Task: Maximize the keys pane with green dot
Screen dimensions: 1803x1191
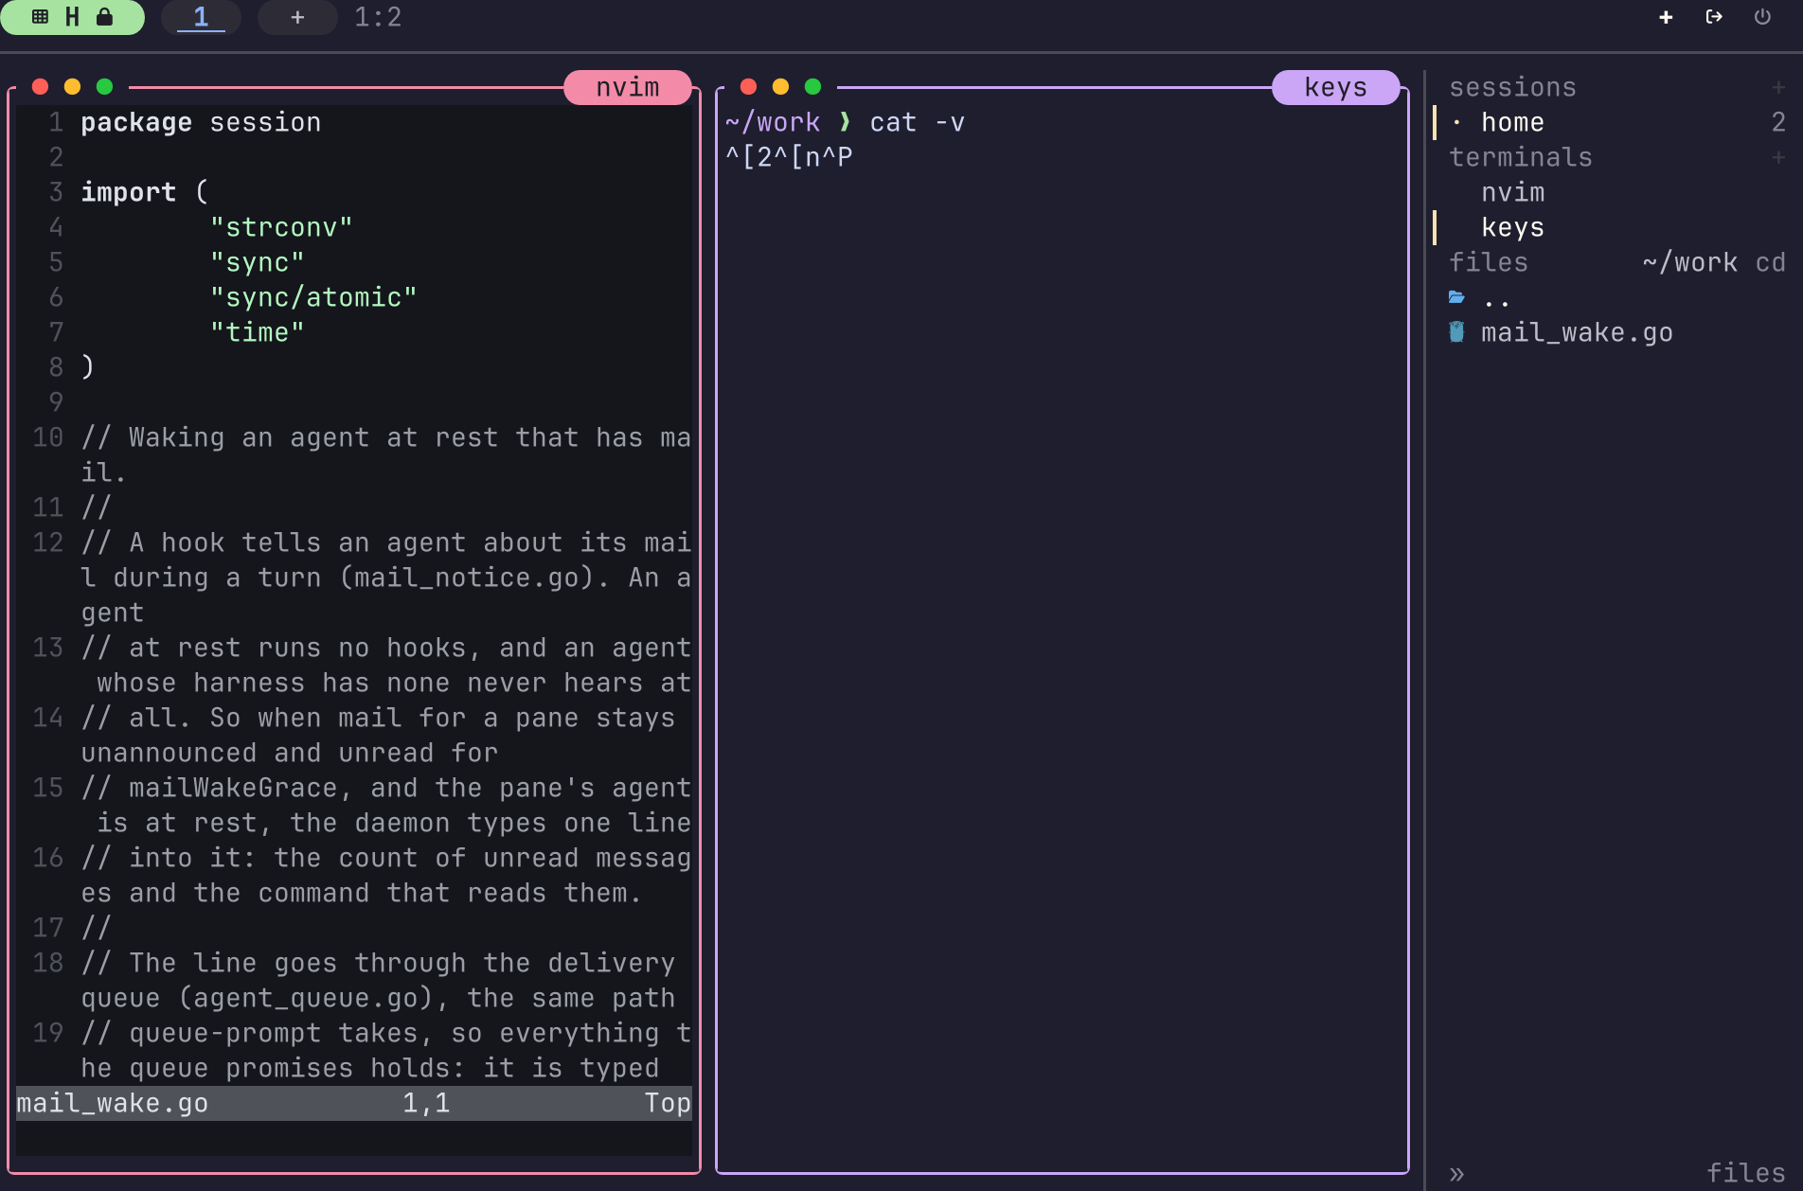Action: tap(812, 87)
